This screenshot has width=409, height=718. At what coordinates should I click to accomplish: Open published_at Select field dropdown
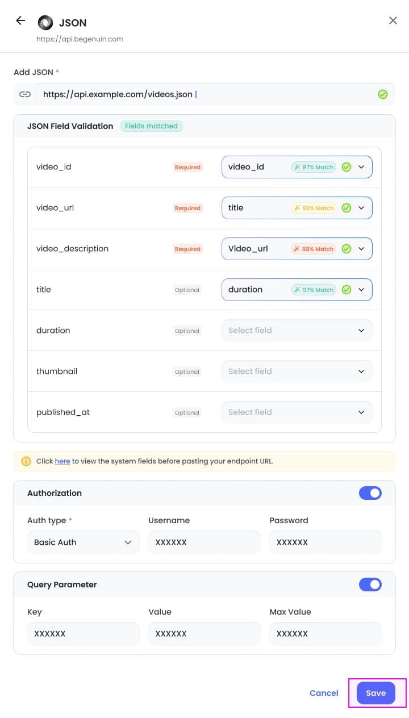coord(297,412)
